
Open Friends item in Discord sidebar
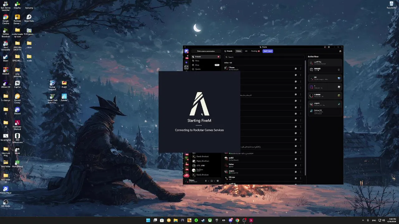[x=206, y=57]
